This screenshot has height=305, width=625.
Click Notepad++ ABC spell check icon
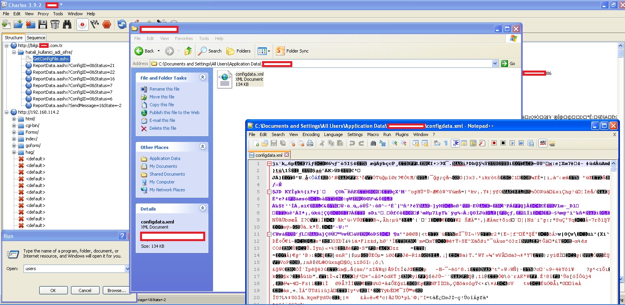[x=543, y=143]
